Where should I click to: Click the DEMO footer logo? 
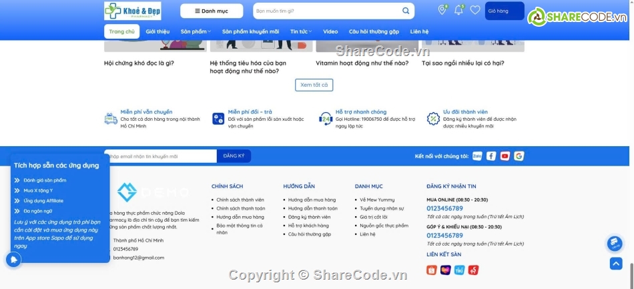point(153,192)
